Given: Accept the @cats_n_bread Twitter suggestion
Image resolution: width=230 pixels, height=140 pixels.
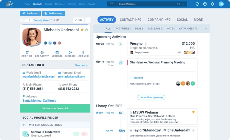Looking at the screenshot, I should [76, 134].
